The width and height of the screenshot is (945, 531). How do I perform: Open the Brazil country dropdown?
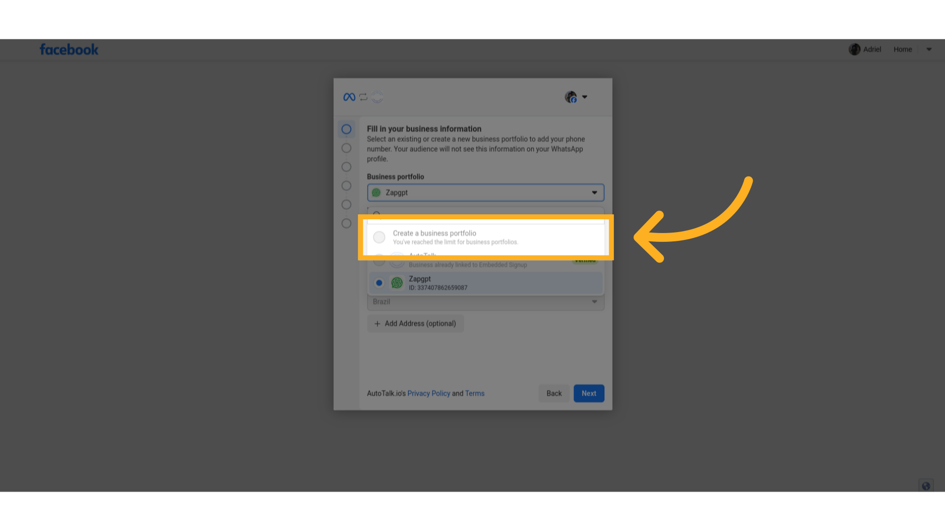pyautogui.click(x=485, y=302)
